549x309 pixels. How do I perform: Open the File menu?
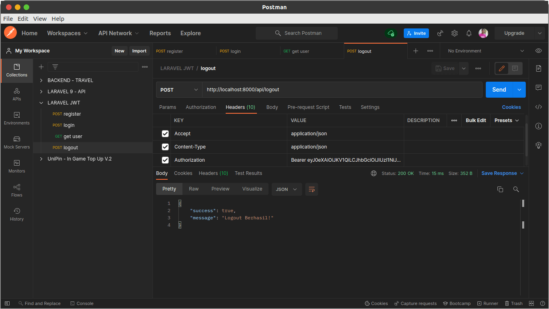[x=8, y=19]
